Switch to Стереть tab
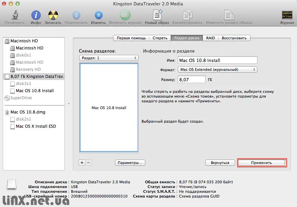 coord(160,38)
